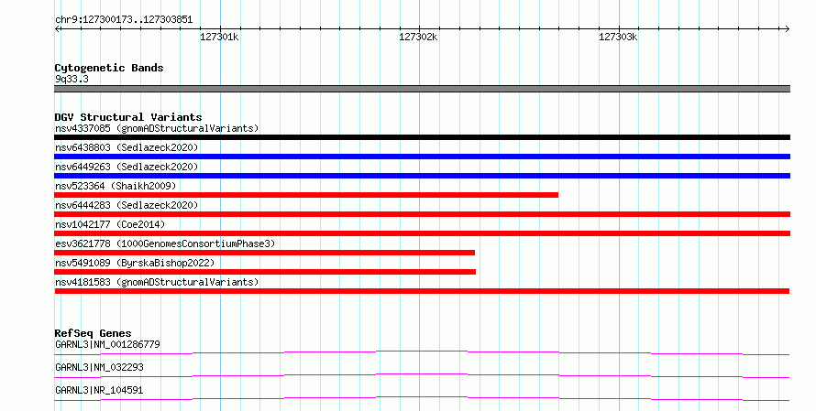Select the red nsv4181583 variant bar

click(x=422, y=291)
